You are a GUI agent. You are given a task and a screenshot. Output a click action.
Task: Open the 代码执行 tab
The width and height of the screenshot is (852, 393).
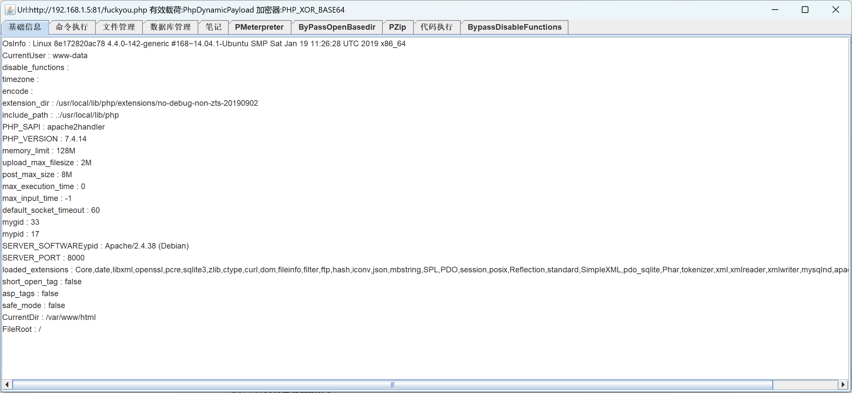click(436, 27)
